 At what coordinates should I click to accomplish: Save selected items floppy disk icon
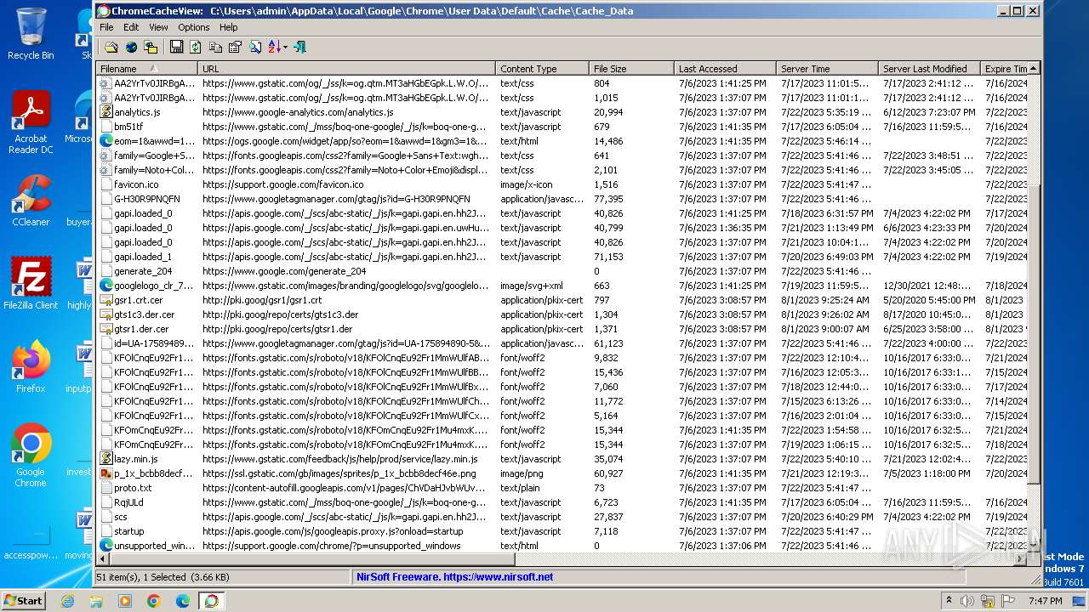click(x=176, y=48)
